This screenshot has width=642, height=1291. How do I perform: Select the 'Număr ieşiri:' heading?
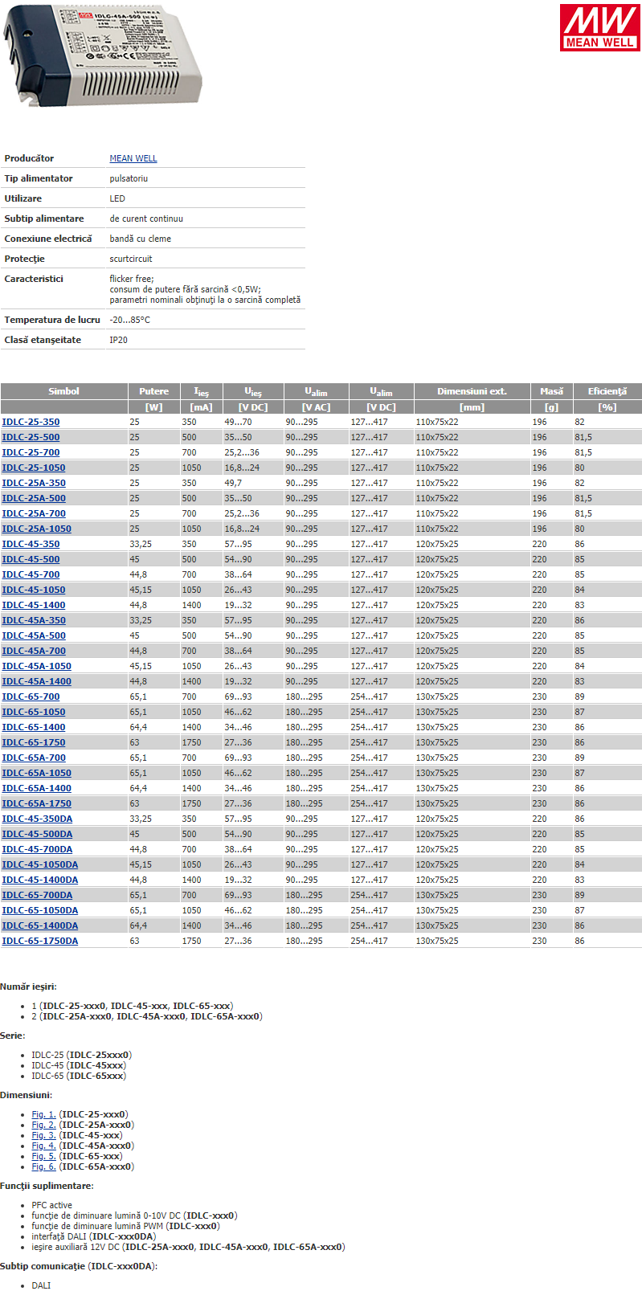pos(28,987)
